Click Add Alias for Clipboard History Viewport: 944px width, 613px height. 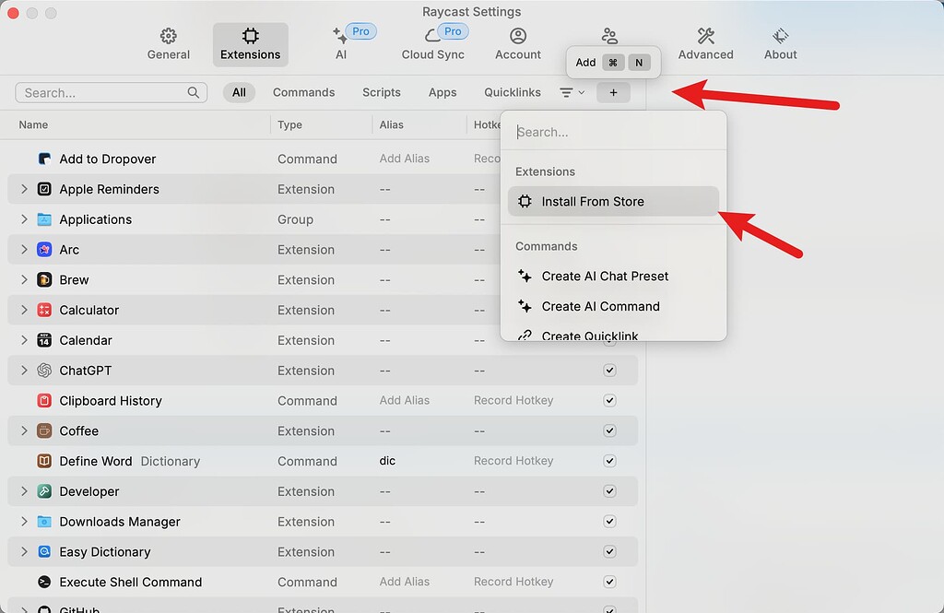point(405,400)
